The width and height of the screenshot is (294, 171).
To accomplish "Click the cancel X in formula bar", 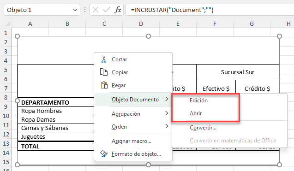I will (96, 10).
